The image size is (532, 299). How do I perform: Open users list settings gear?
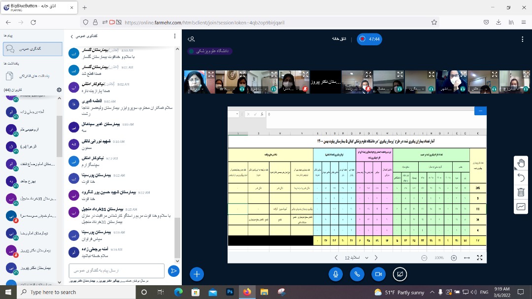59,90
